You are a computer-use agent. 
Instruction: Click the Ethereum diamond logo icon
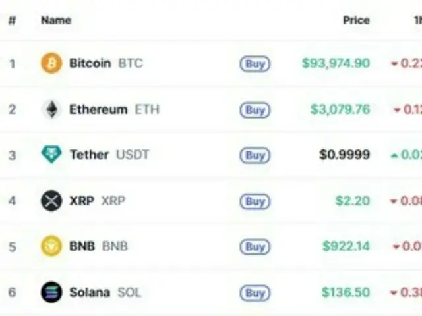coord(51,109)
